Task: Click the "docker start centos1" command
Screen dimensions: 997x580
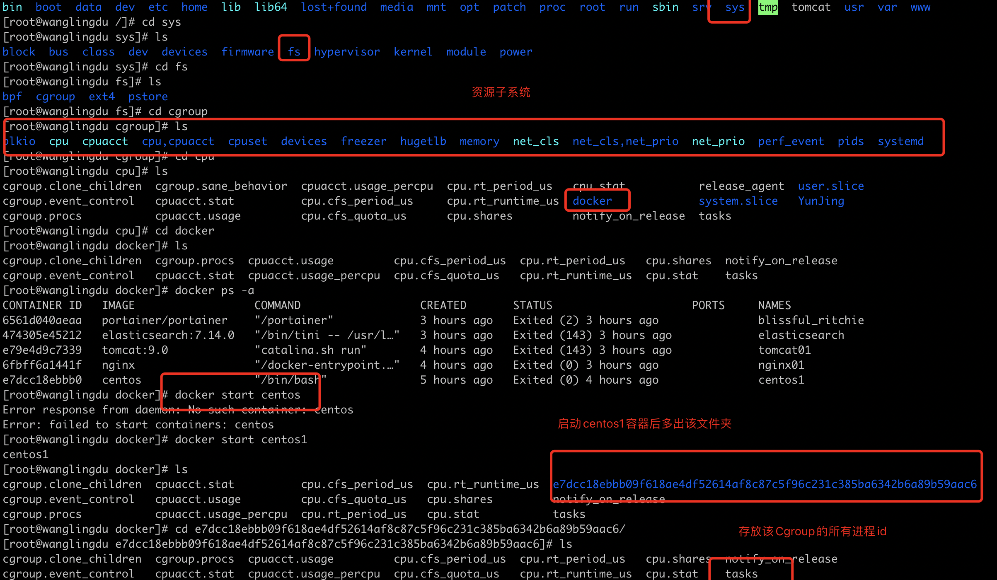Action: click(x=240, y=440)
